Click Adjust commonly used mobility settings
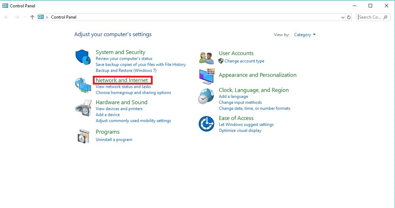The image size is (395, 208). pos(133,121)
